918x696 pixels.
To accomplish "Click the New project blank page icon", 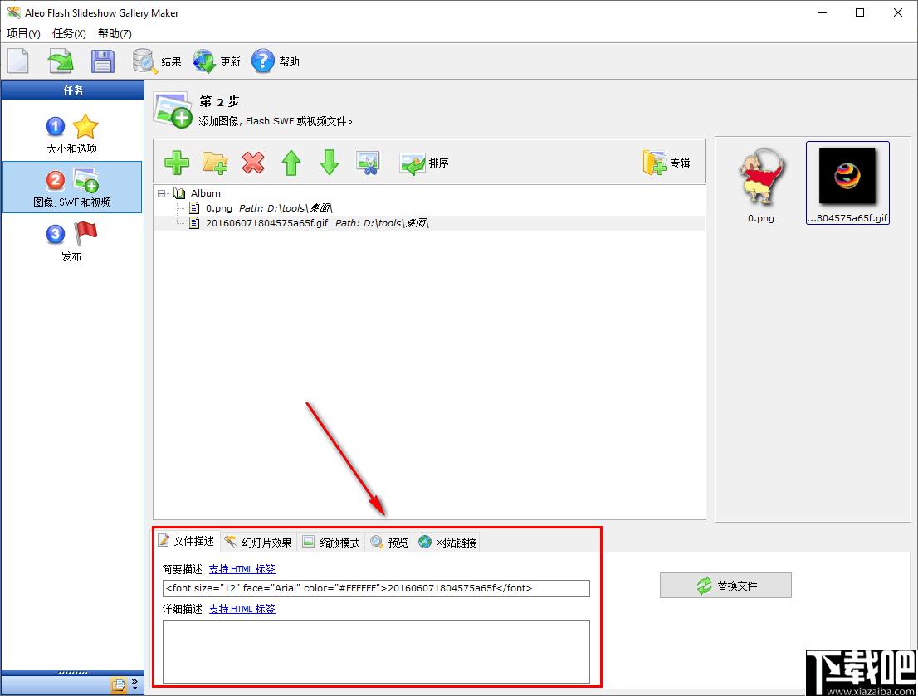I will tap(18, 61).
